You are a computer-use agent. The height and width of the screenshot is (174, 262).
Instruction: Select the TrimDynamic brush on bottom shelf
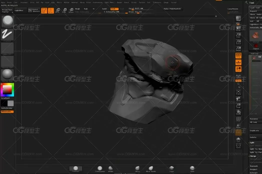(x=100, y=169)
